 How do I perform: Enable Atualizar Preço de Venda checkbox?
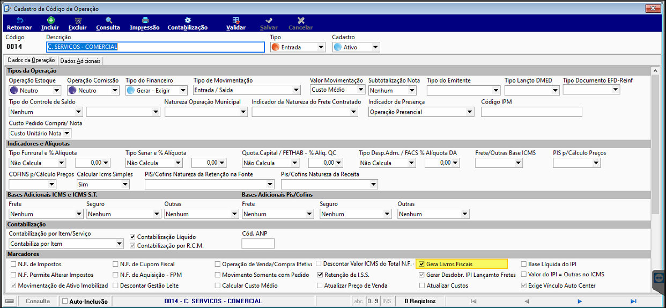click(320, 285)
